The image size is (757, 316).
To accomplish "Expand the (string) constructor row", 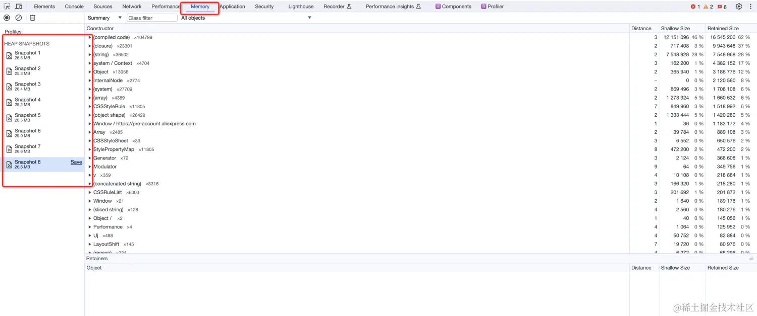I will coord(90,54).
